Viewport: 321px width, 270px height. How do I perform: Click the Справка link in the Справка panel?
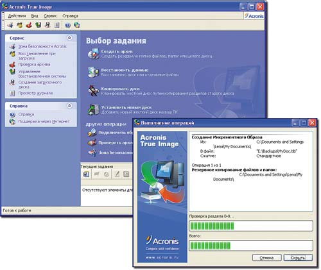[26, 114]
